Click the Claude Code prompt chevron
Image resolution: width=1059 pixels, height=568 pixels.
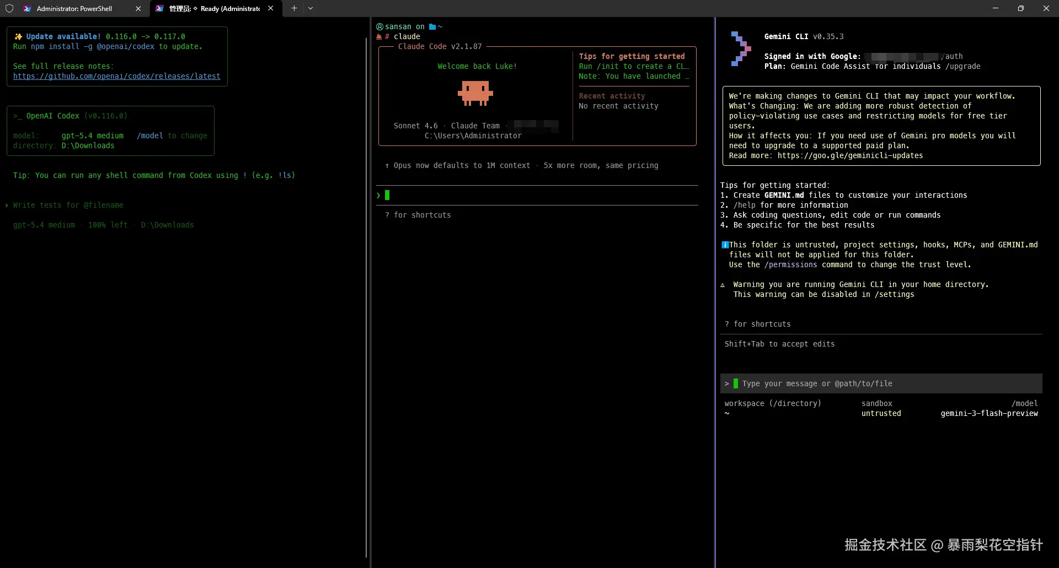pyautogui.click(x=378, y=195)
